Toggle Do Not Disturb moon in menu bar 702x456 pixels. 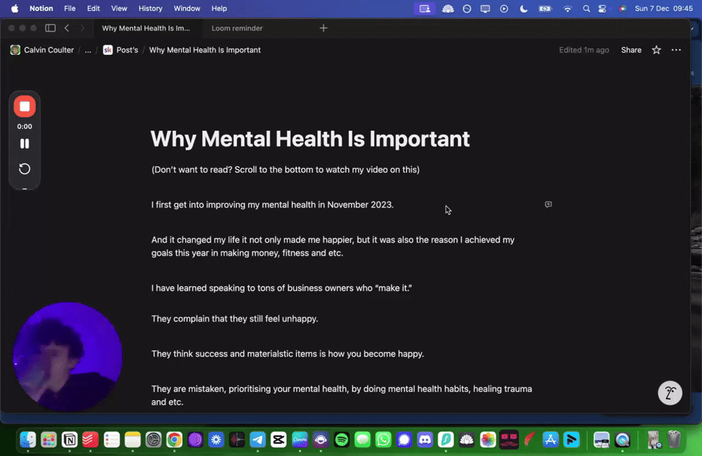click(523, 8)
